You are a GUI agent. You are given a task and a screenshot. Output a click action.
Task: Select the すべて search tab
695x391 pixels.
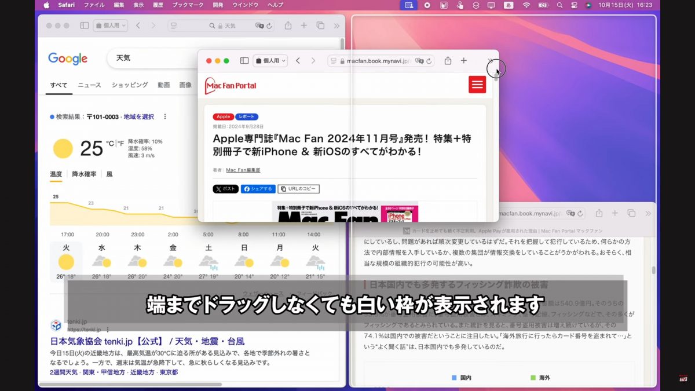click(x=58, y=85)
